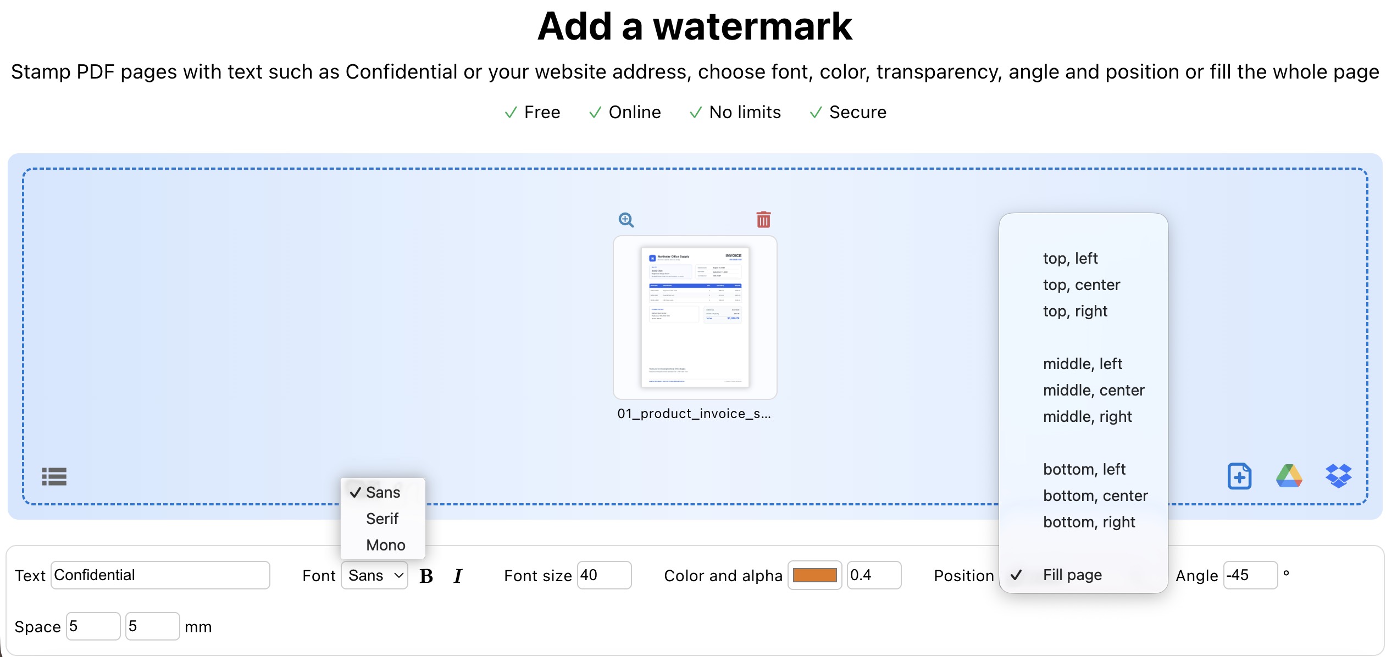Image resolution: width=1386 pixels, height=657 pixels.
Task: Import file from Dropbox icon
Action: point(1338,476)
